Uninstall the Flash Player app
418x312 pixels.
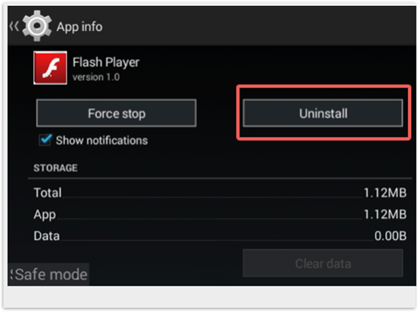323,113
